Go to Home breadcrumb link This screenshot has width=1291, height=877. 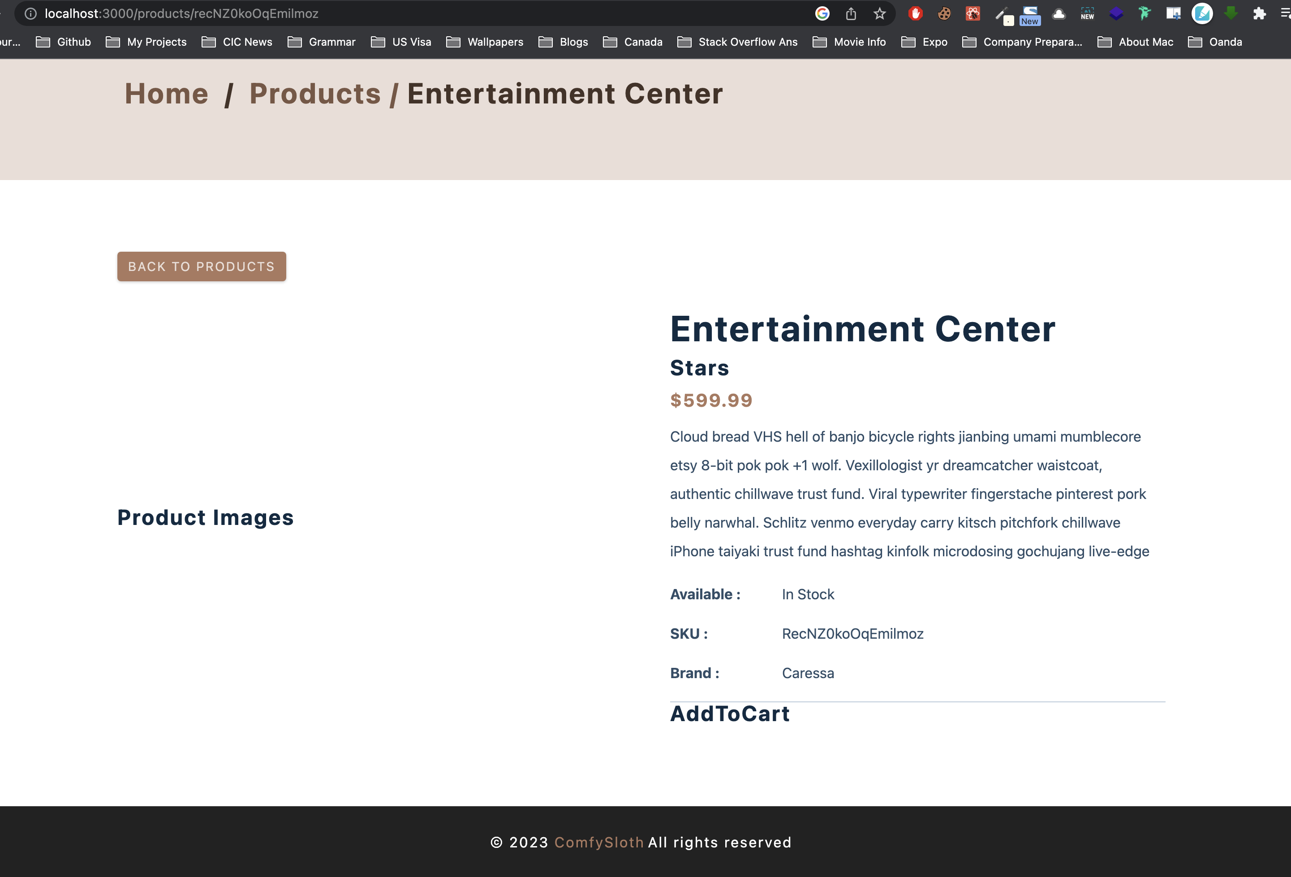click(x=167, y=93)
